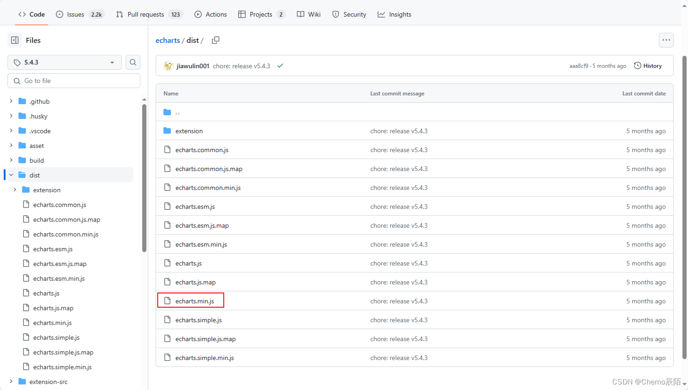Expand the extension-src folder
Screen dimensions: 688x390
point(11,381)
